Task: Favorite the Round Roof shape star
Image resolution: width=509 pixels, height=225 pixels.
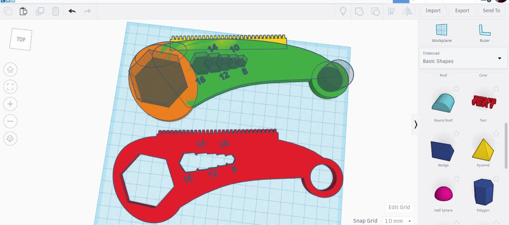Action: 456,89
